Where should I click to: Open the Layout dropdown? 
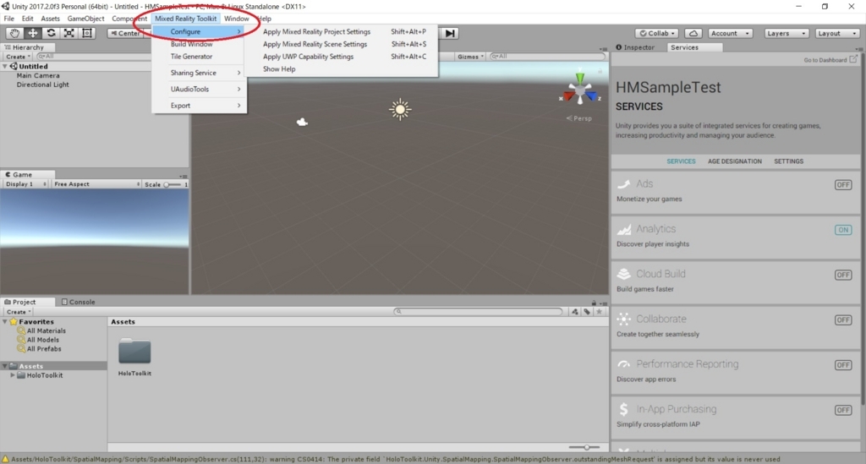tap(837, 33)
